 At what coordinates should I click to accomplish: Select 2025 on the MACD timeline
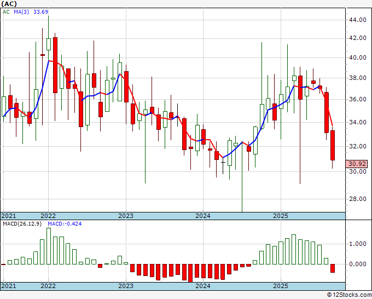click(x=281, y=286)
